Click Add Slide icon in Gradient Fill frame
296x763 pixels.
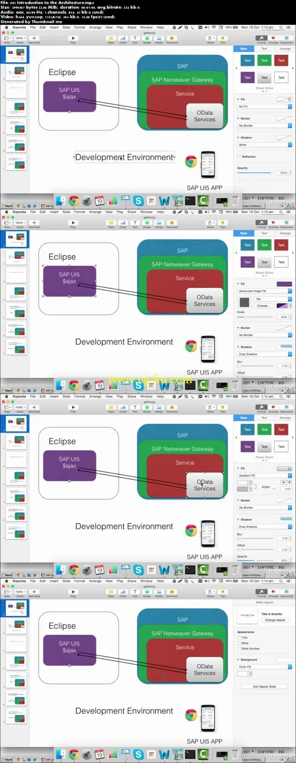[x=34, y=407]
